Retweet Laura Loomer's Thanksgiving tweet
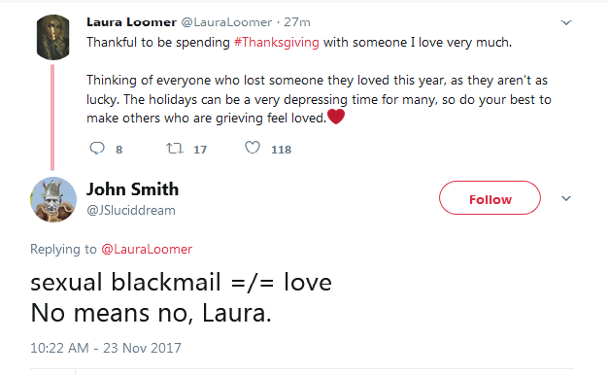 175,148
